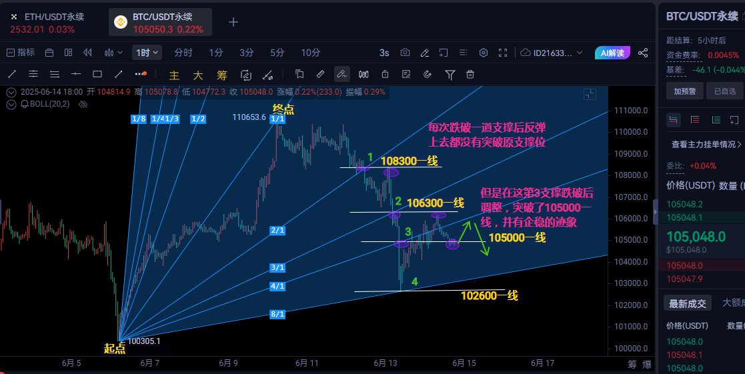
Task: Click the copy drawings icon
Action: [x=299, y=74]
